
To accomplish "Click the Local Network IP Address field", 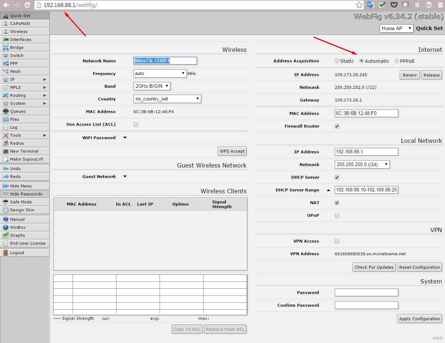I will pyautogui.click(x=366, y=152).
